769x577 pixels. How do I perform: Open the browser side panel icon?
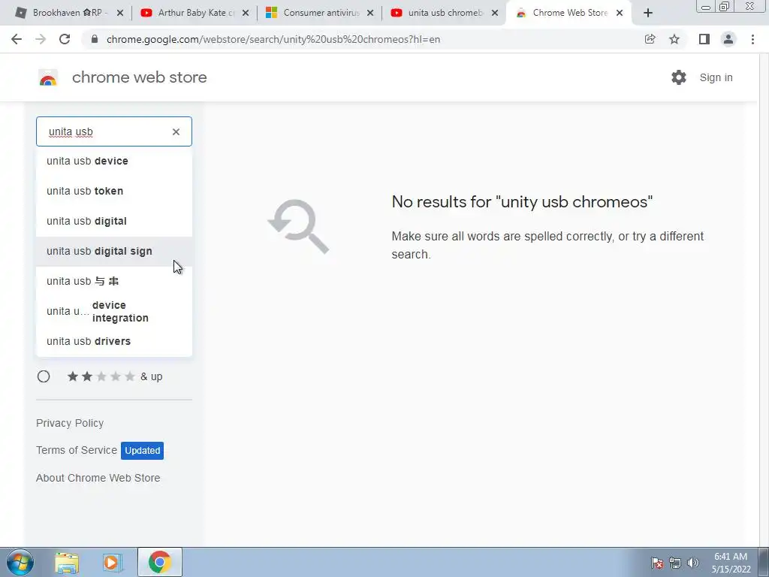click(704, 39)
